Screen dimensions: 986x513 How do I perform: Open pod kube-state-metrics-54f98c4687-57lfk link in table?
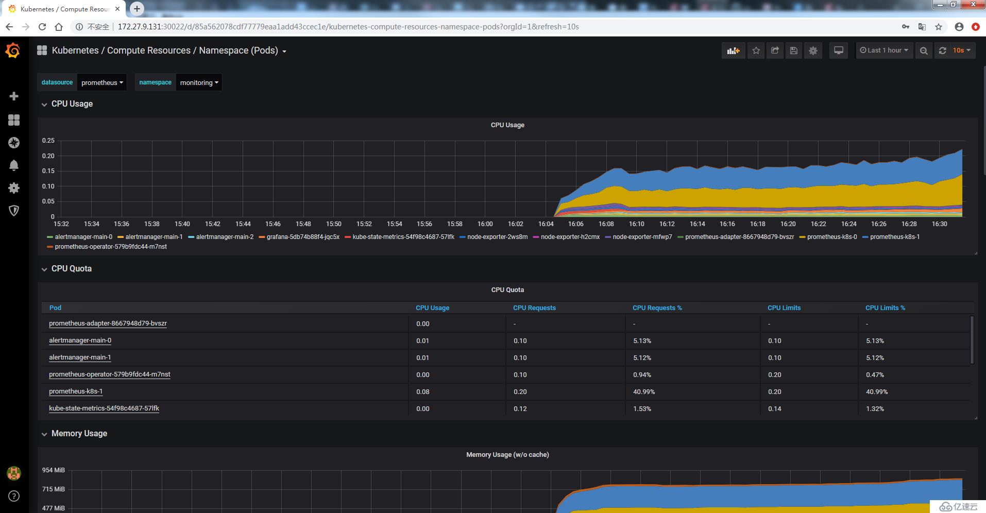coord(104,408)
